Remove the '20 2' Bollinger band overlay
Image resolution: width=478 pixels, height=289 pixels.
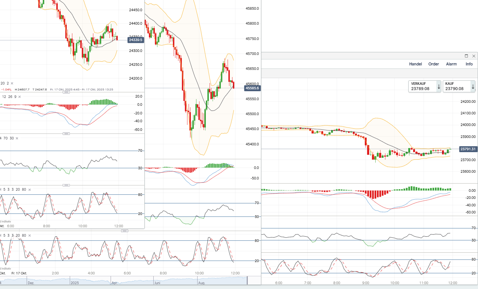[12, 83]
